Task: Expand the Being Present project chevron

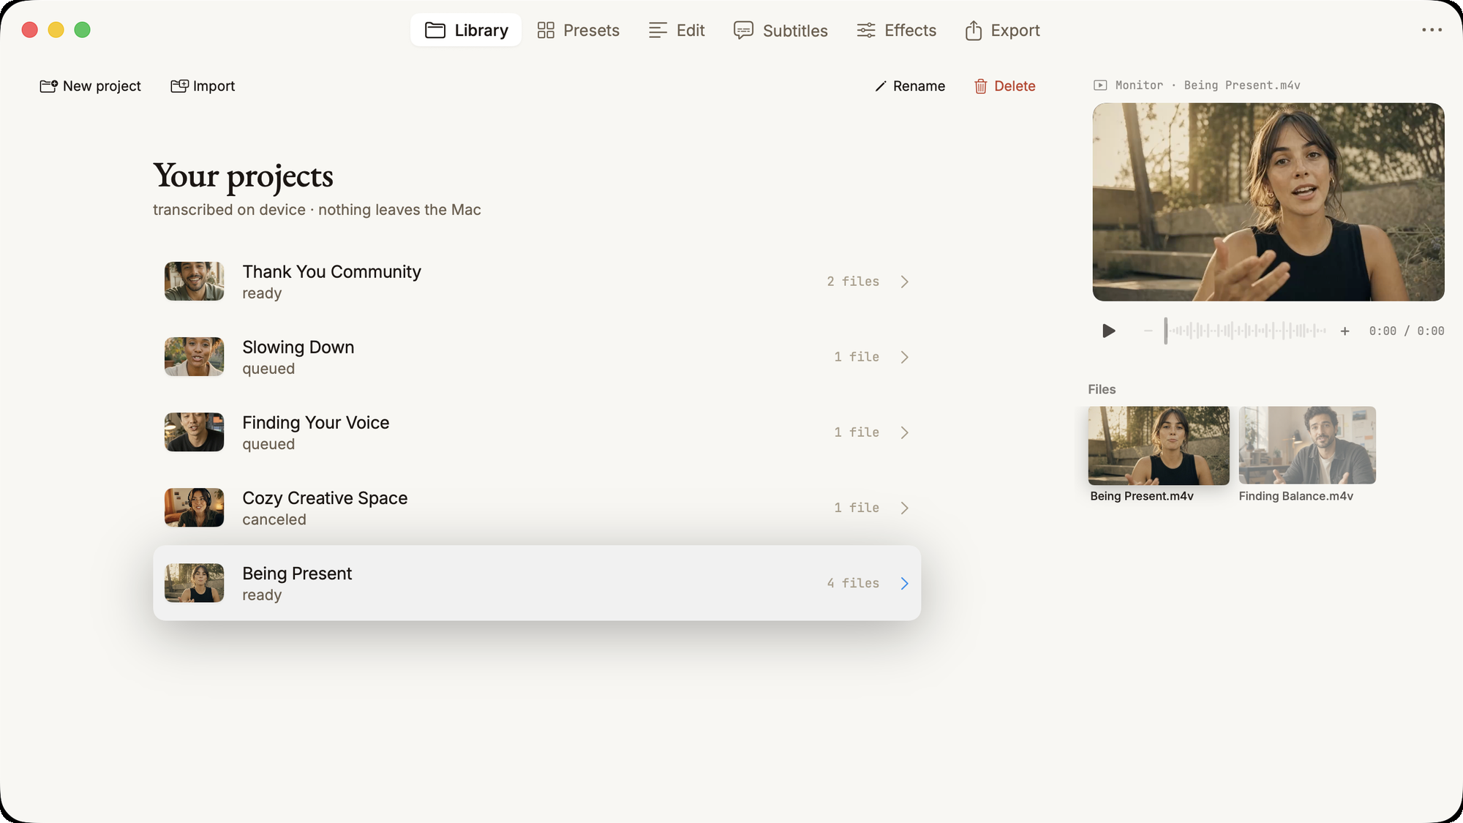Action: tap(905, 583)
